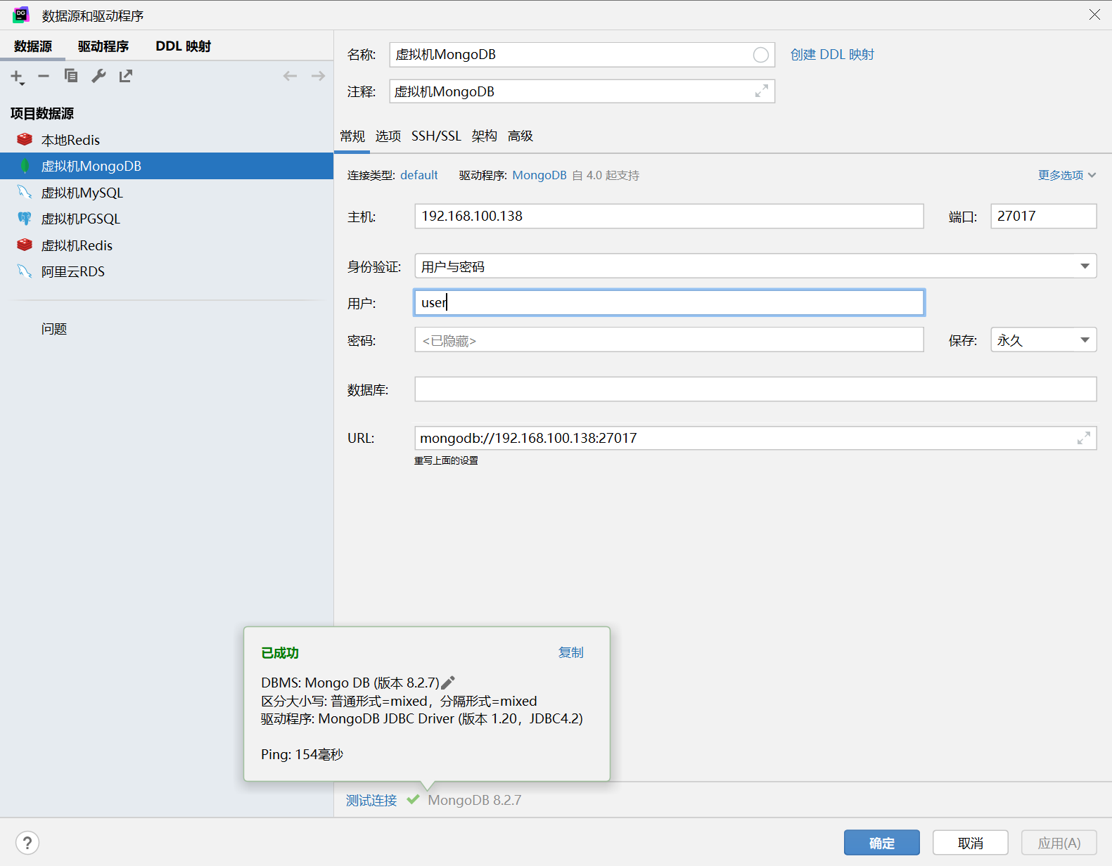Select the 虚拟机PGSQL data source
Screen dimensions: 1112x866
(167, 219)
